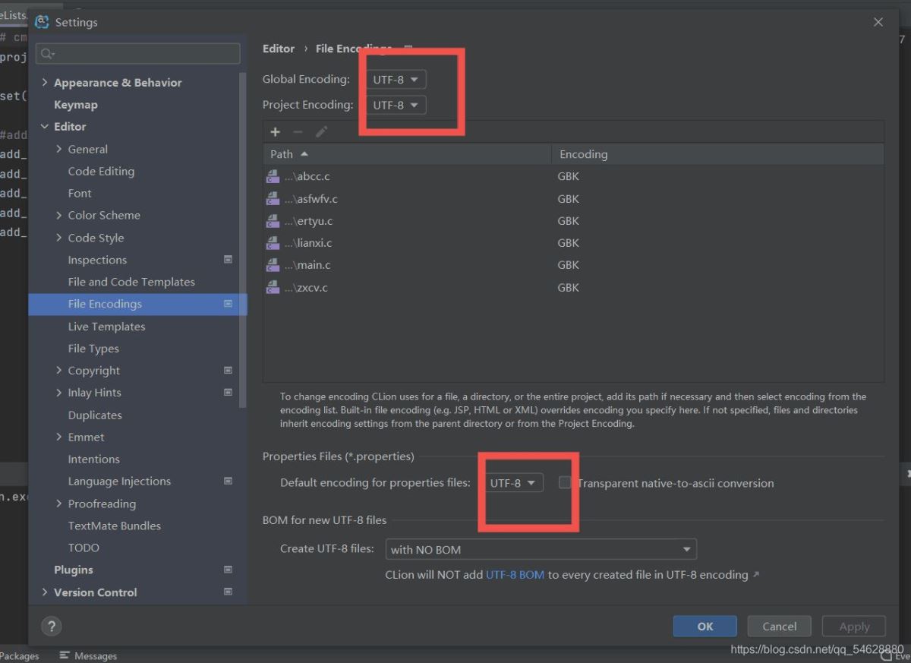The width and height of the screenshot is (911, 663).
Task: Click the external link arrow after UTF-8 encoding text
Action: click(x=755, y=575)
